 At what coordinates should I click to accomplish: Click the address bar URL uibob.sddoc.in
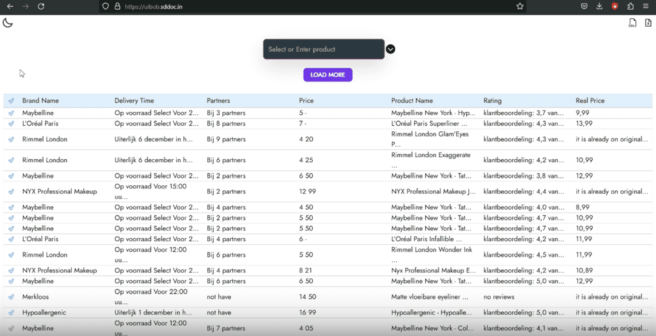pos(154,7)
